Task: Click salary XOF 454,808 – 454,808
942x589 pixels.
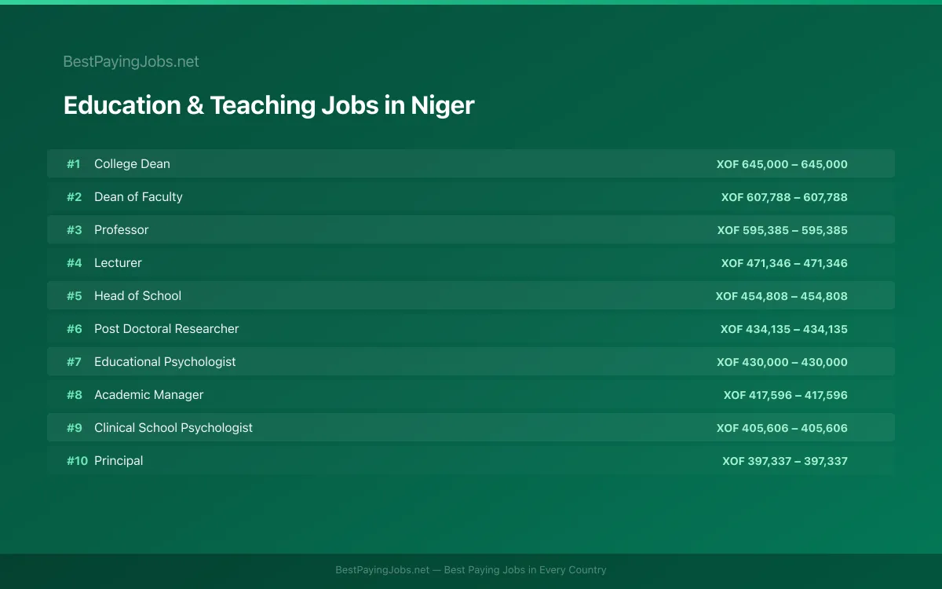Action: pyautogui.click(x=781, y=296)
